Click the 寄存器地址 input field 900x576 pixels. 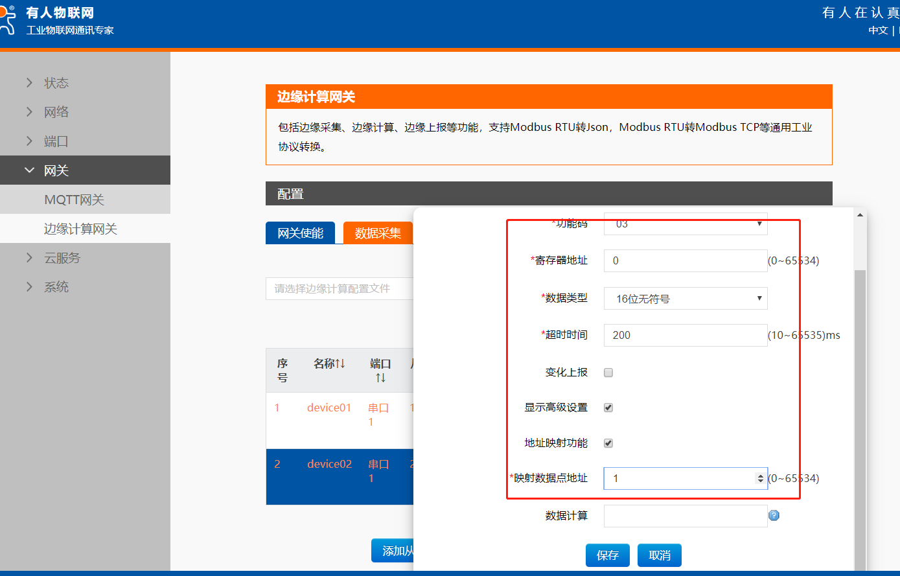(685, 260)
